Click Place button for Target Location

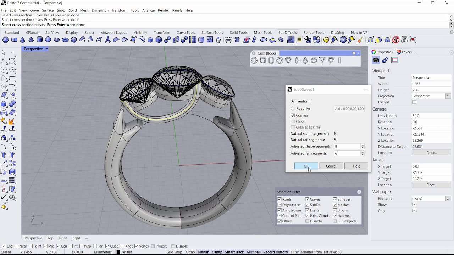431,185
